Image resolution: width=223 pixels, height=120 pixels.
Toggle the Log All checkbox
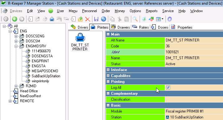coord(168,87)
